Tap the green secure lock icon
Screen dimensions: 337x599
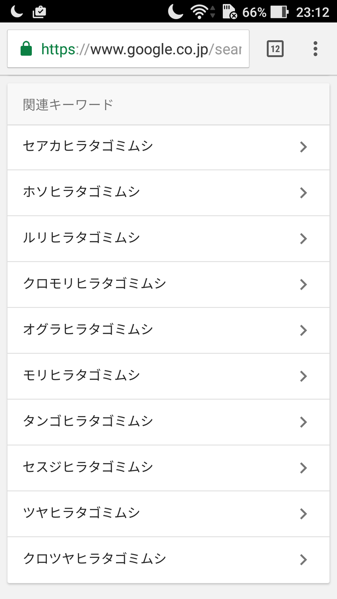point(26,49)
